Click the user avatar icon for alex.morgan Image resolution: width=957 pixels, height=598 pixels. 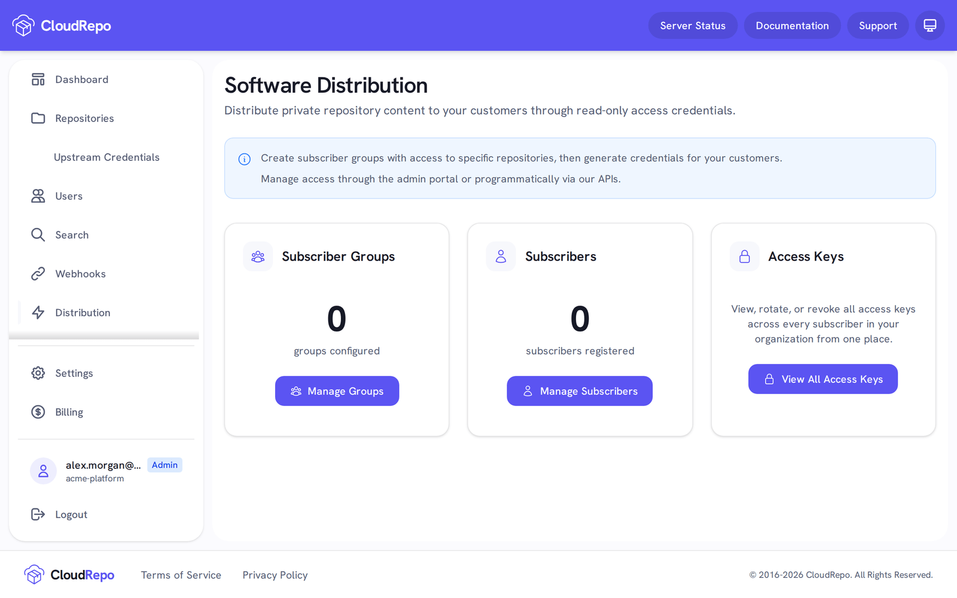[x=44, y=471]
